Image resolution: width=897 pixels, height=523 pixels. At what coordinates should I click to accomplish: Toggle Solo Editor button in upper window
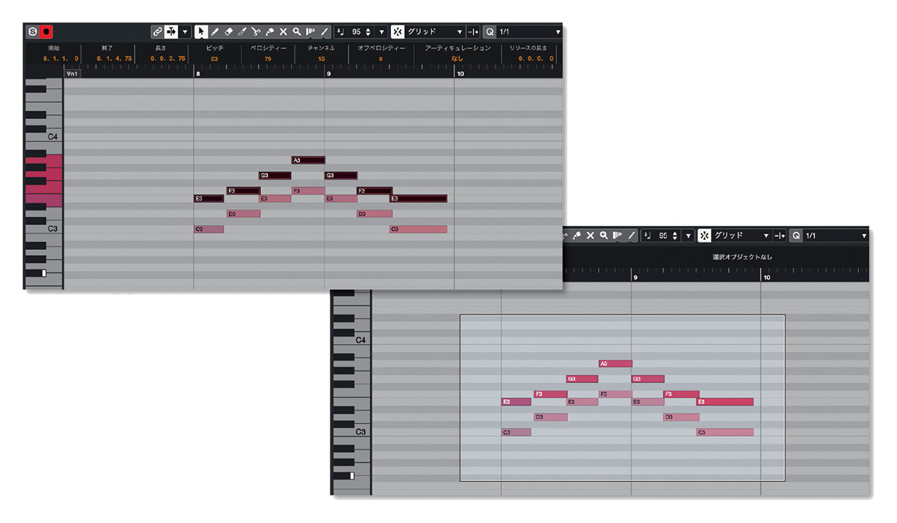(33, 31)
